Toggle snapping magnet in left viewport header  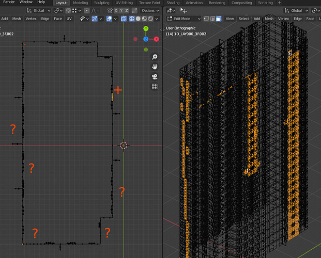click(x=68, y=11)
